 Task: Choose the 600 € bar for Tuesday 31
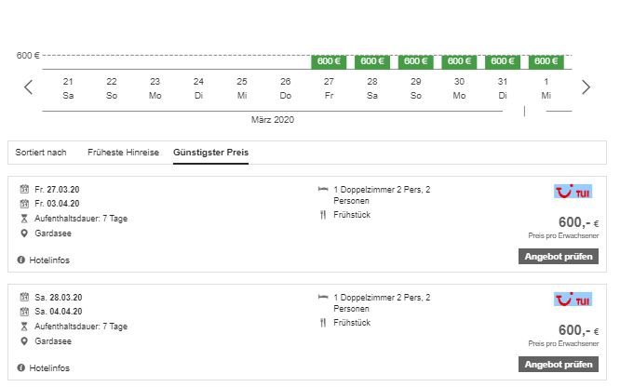tap(503, 61)
